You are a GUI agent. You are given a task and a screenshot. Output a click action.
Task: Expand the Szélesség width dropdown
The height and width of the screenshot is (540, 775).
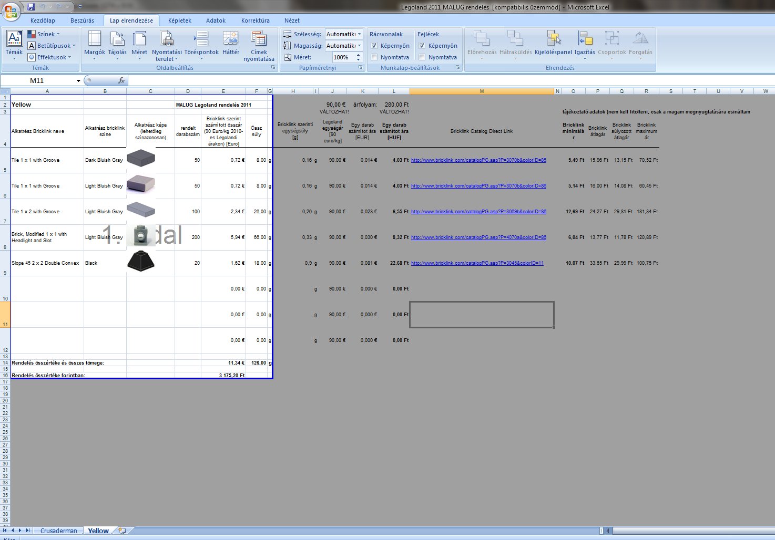[x=360, y=34]
